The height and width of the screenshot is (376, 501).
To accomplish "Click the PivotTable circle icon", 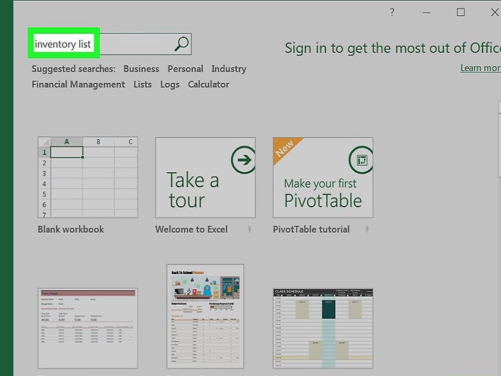I will (361, 160).
